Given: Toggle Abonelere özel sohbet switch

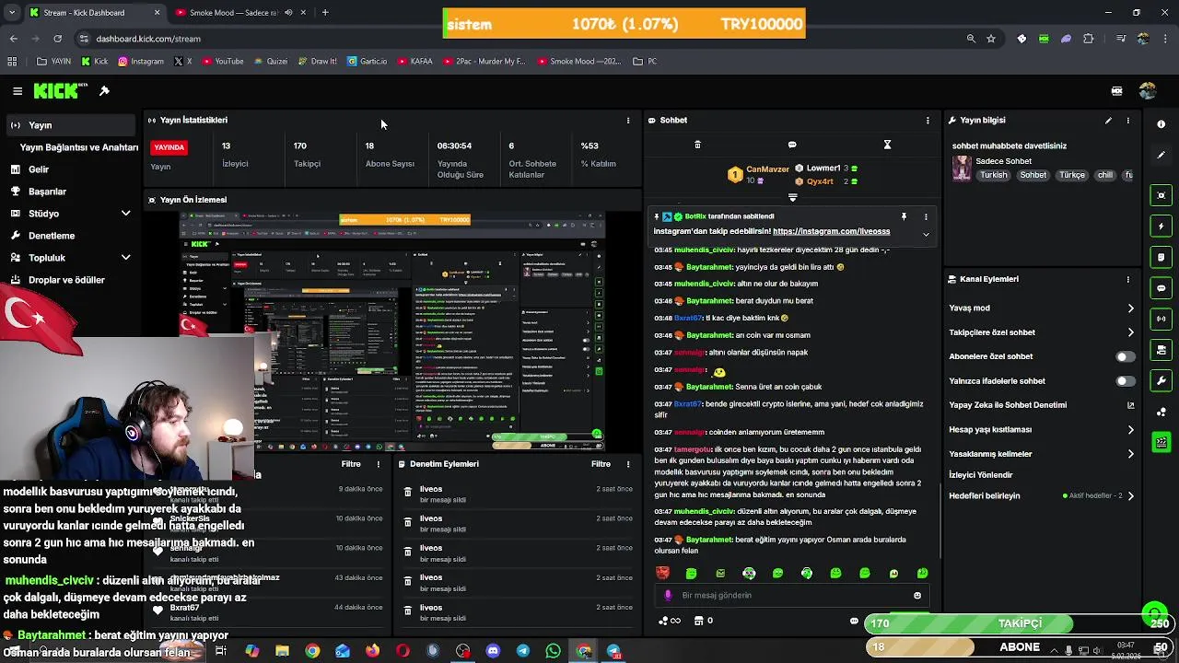Looking at the screenshot, I should 1126,356.
